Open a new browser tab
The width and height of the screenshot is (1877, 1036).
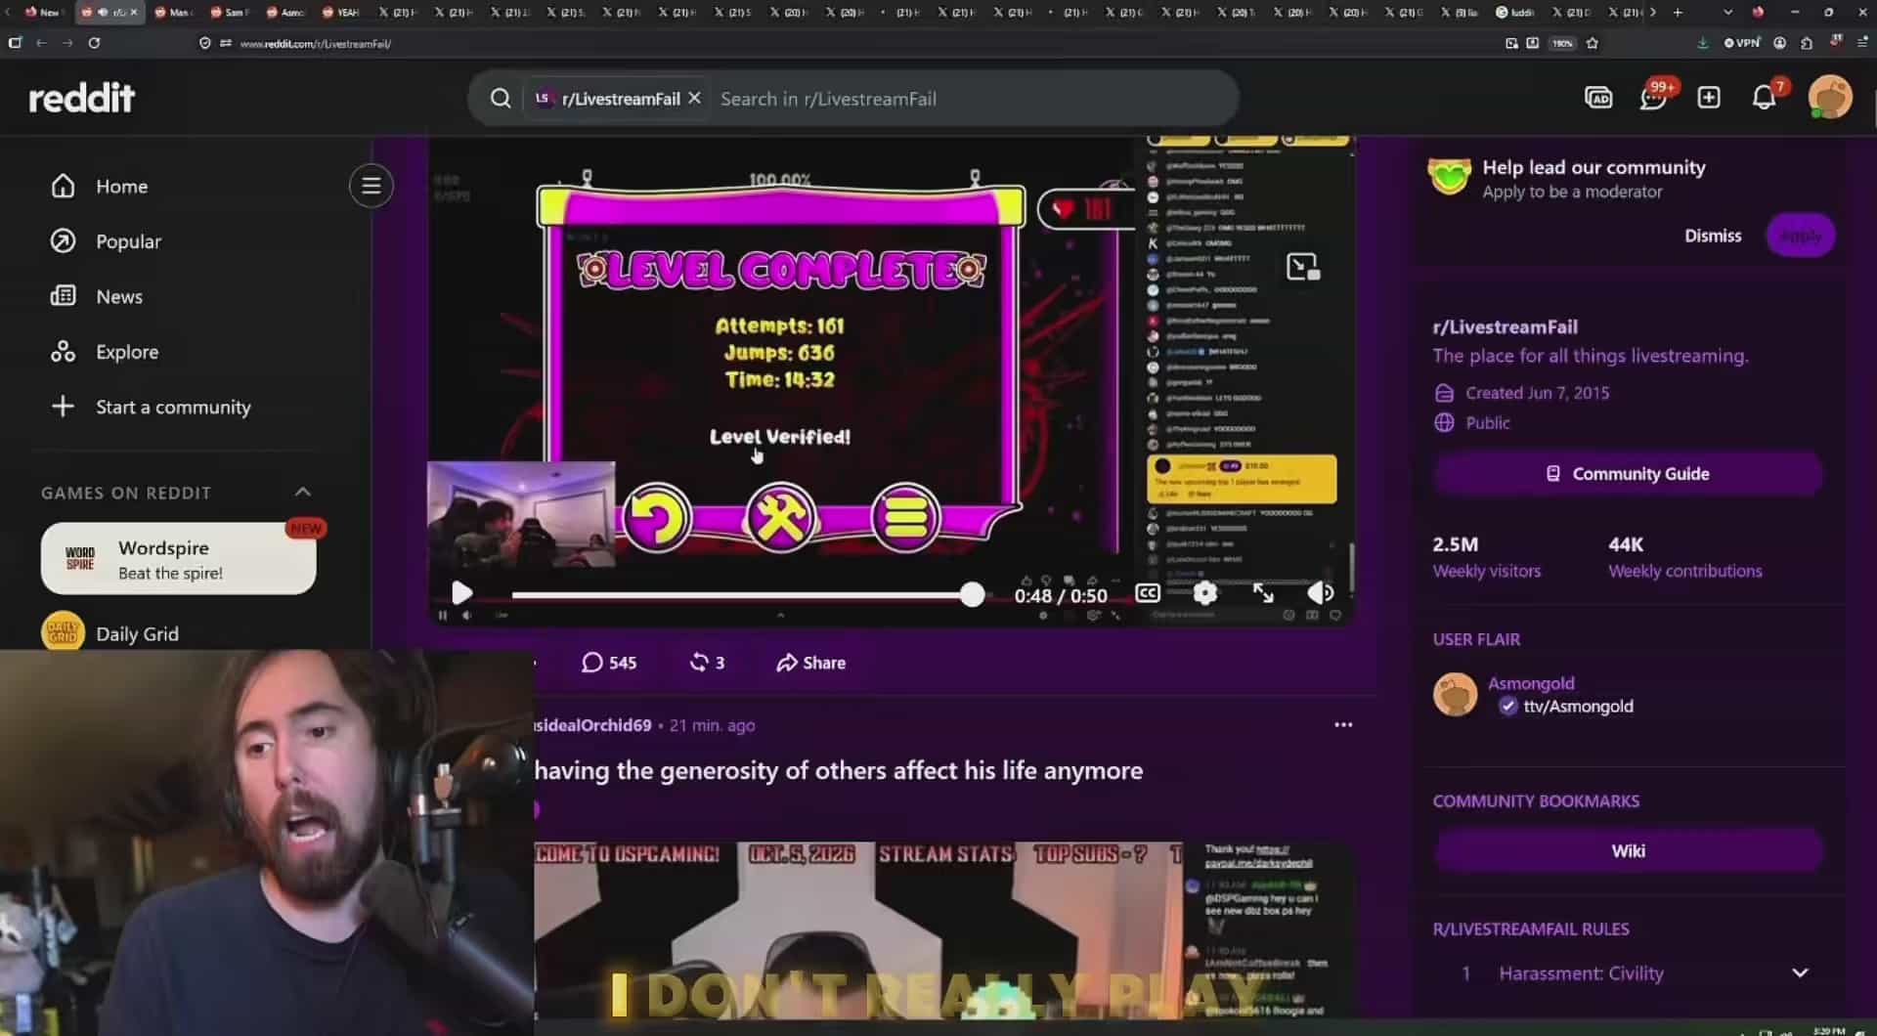[1679, 13]
